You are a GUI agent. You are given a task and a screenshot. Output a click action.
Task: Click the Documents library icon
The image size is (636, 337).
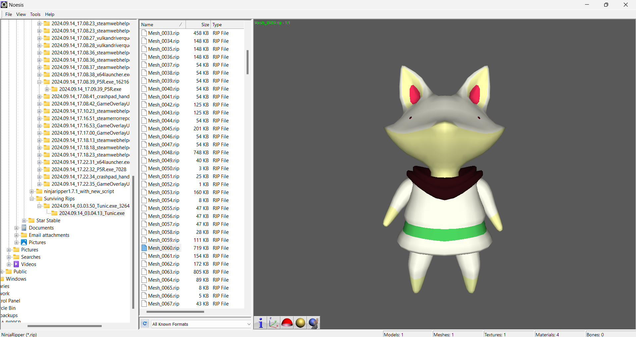[24, 228]
